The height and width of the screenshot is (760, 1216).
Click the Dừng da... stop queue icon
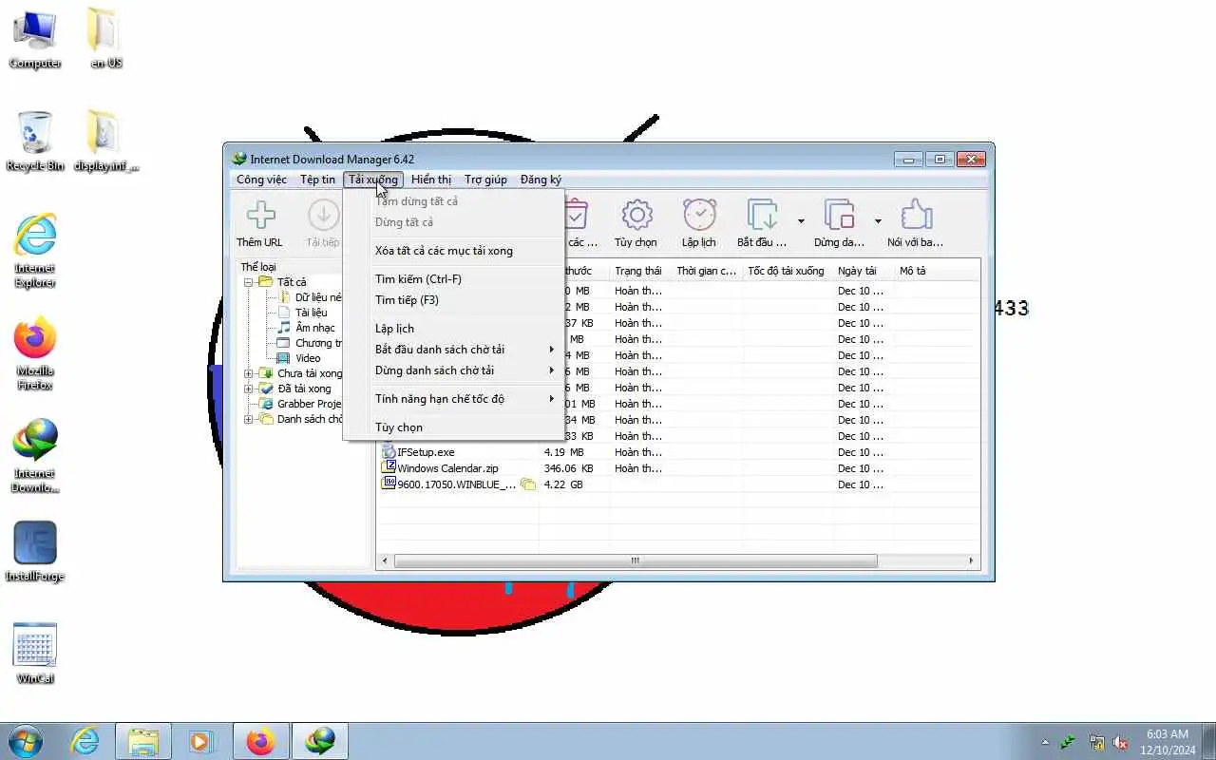[840, 215]
